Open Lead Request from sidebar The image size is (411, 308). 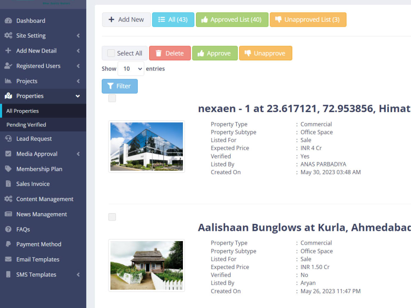43,138
